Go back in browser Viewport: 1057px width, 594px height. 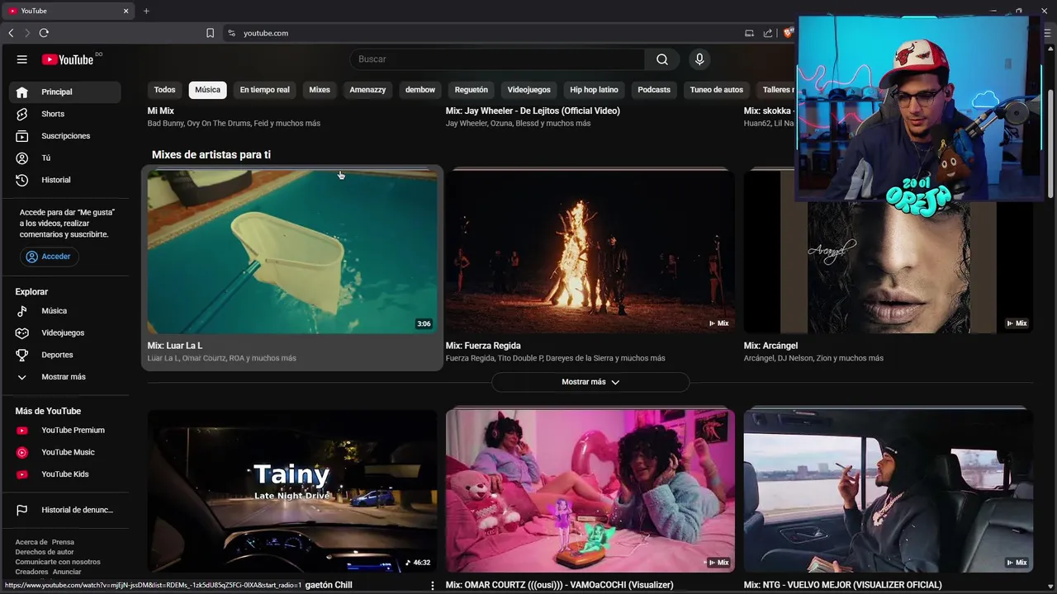coord(11,33)
